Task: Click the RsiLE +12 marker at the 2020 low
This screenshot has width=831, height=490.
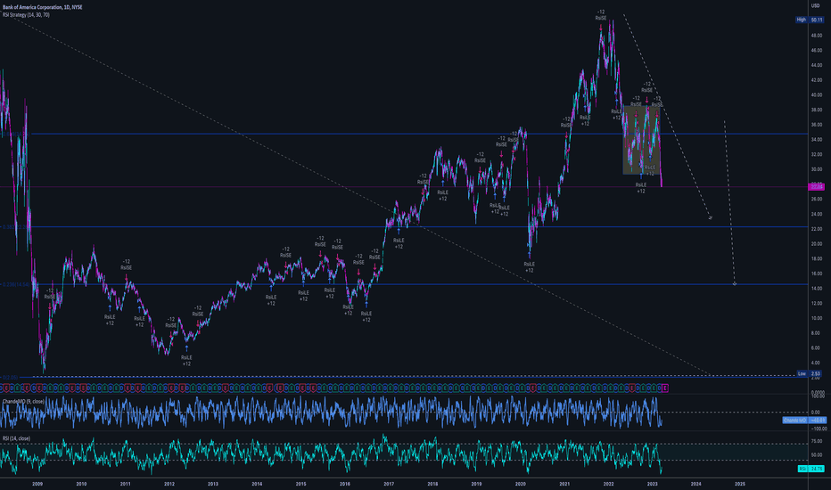Action: coord(529,267)
